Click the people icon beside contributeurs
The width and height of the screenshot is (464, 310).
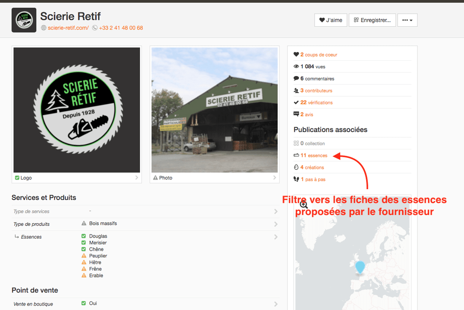point(296,91)
